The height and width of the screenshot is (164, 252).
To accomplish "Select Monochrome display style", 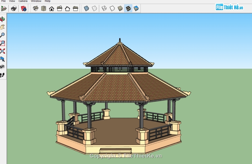I will click(136, 8).
